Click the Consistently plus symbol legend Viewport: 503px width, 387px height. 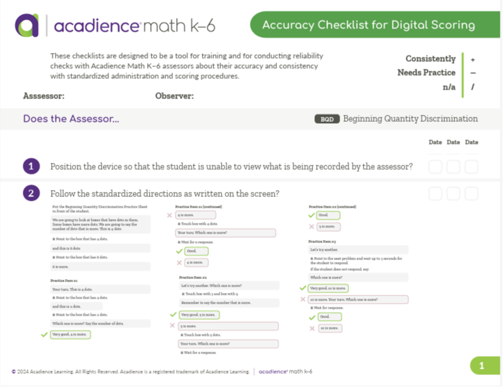(473, 60)
